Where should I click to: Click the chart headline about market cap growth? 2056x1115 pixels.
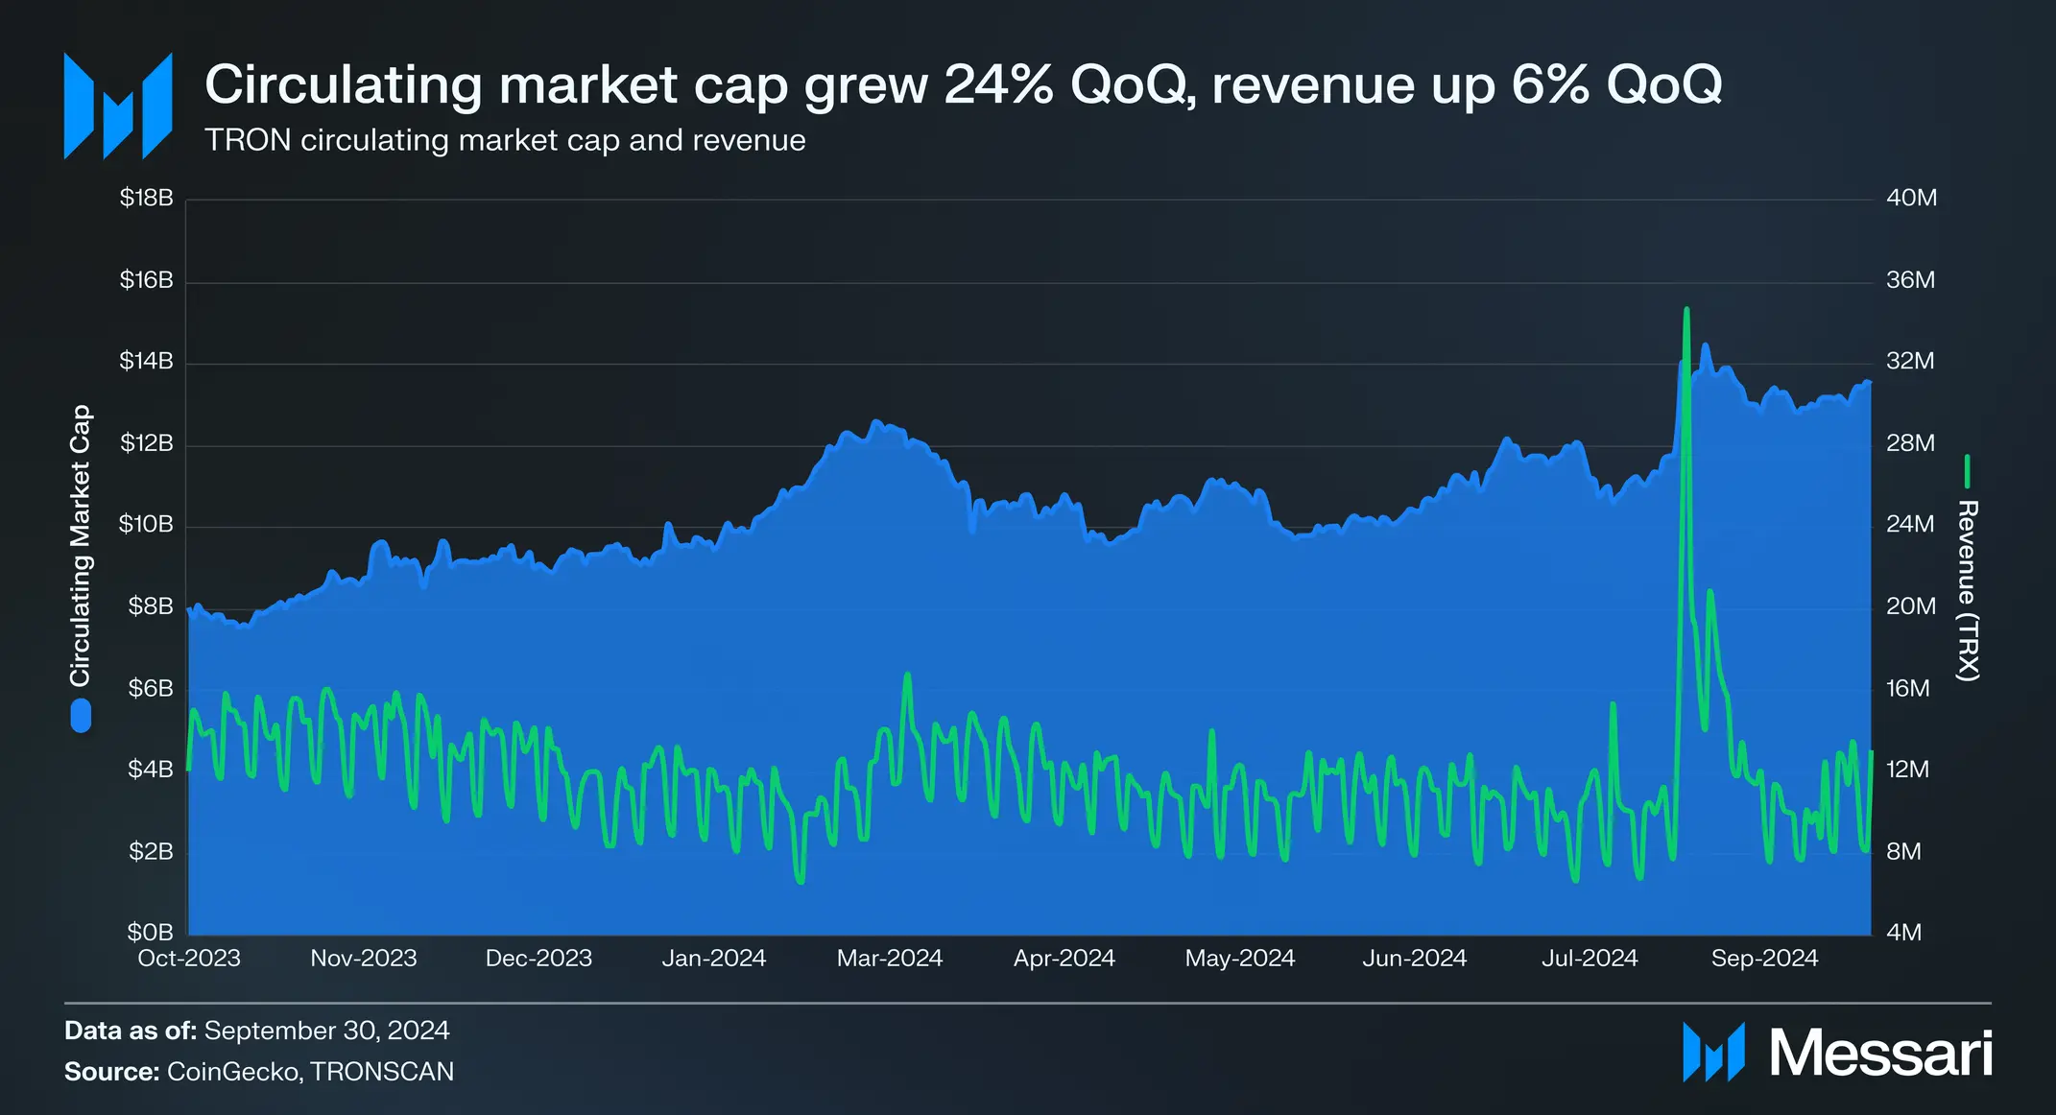(x=964, y=84)
